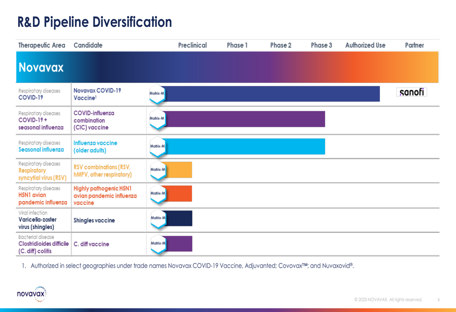
Task: Click the 'Authorized Use' column header
Action: (365, 45)
